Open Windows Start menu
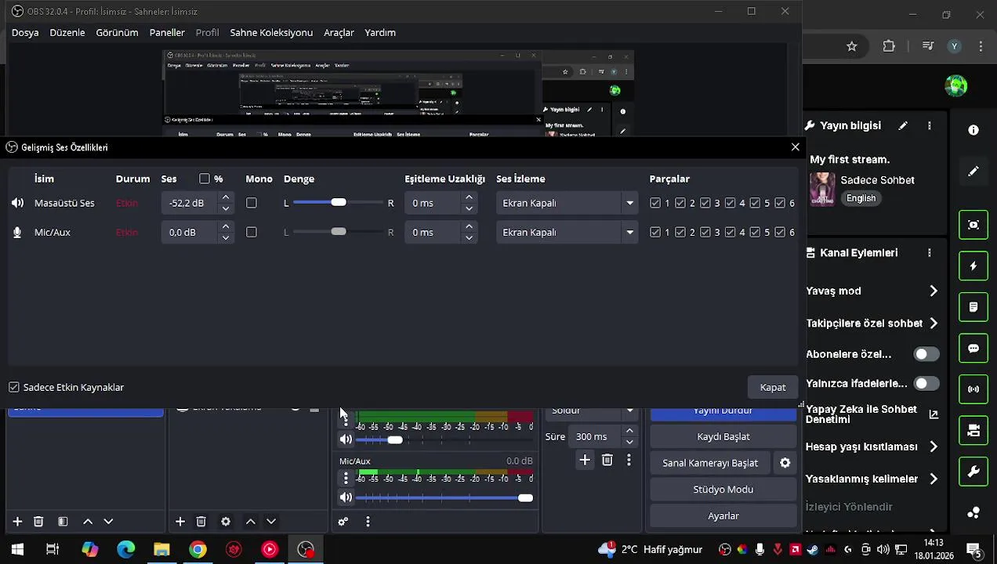Screen dimensions: 997x564 pos(17,550)
